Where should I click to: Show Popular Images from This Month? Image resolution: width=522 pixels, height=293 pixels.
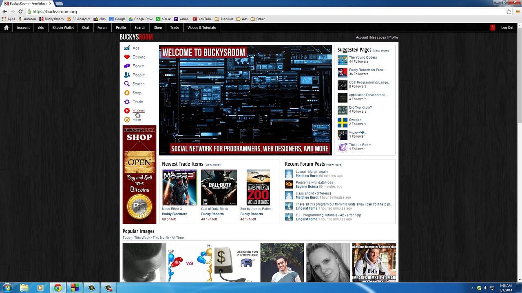161,238
